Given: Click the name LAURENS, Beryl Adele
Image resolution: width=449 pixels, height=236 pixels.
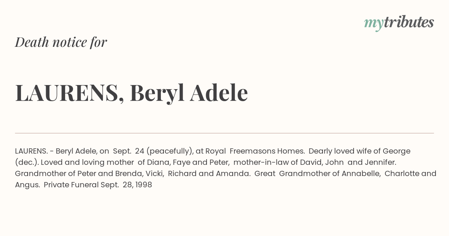Looking at the screenshot, I should click(131, 93).
